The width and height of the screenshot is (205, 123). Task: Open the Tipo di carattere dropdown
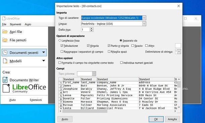tap(144, 18)
